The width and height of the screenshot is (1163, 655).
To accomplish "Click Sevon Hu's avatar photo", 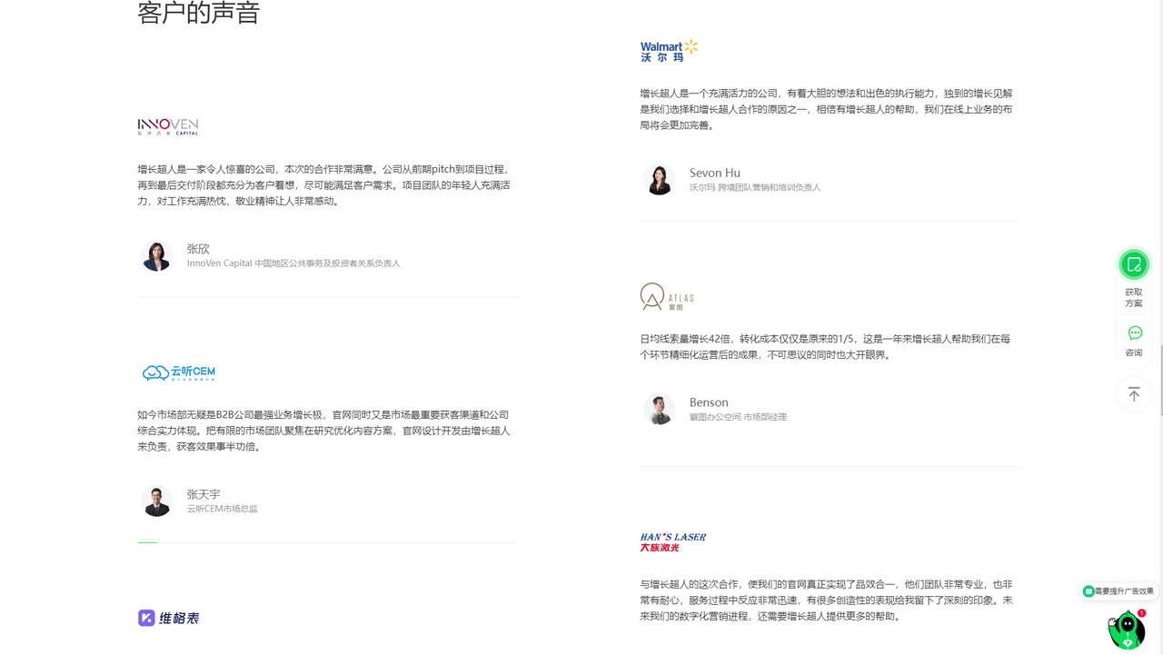I will pos(659,179).
